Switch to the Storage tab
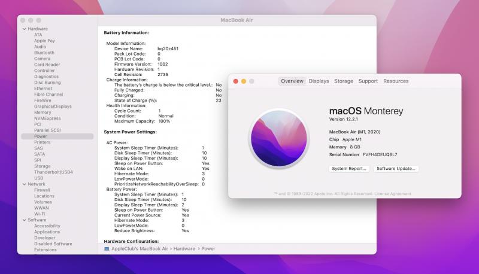 pos(343,81)
